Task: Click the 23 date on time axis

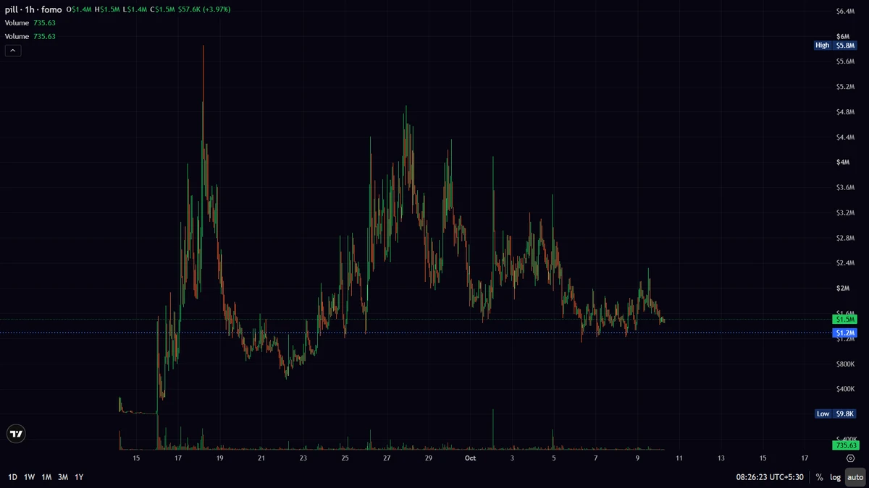Action: pyautogui.click(x=303, y=458)
